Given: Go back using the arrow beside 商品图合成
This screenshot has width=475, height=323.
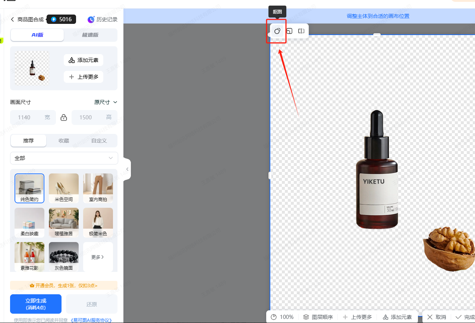Looking at the screenshot, I should click(x=12, y=19).
